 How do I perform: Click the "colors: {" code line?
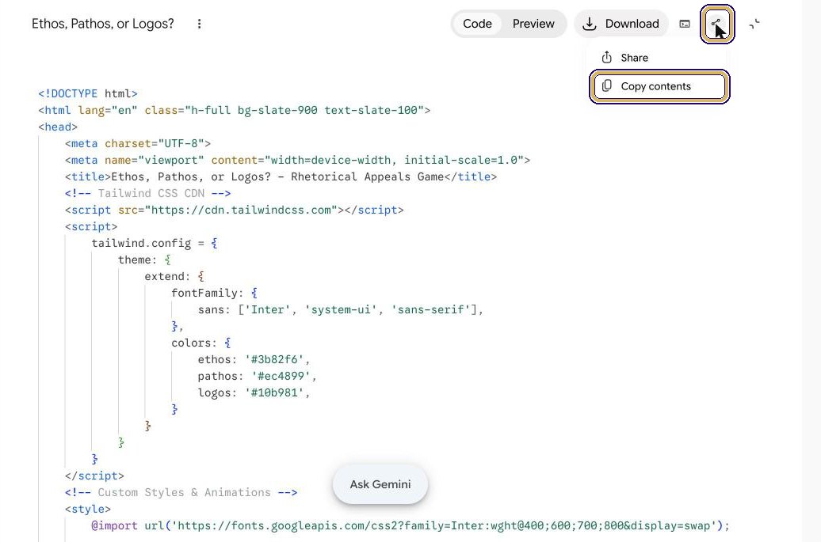coord(201,343)
